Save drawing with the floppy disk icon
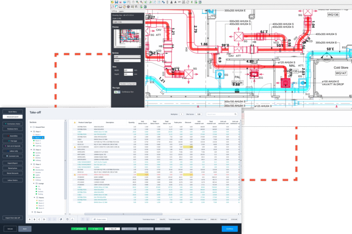The height and width of the screenshot is (234, 352). pos(116,2)
